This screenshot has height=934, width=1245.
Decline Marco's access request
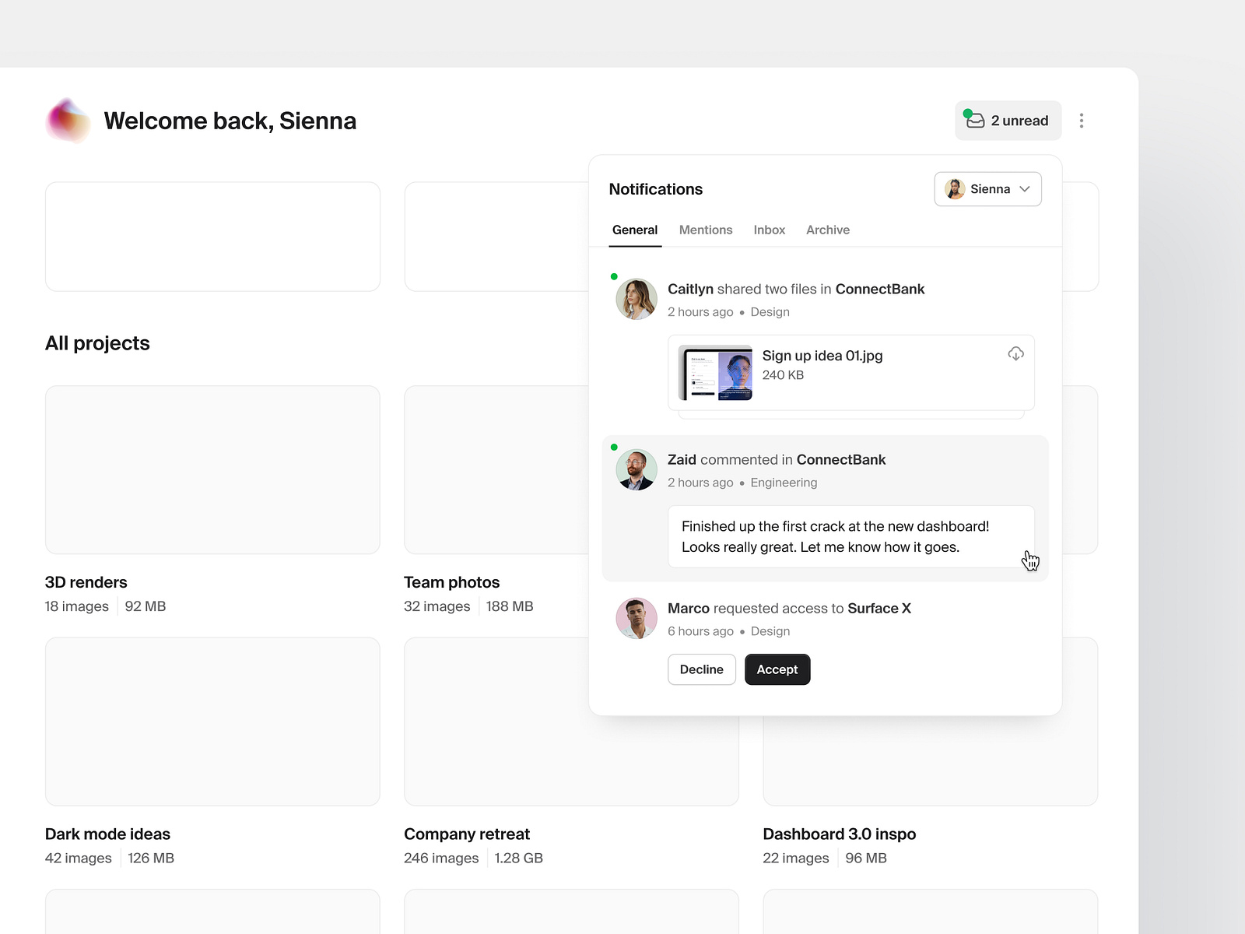pos(701,669)
